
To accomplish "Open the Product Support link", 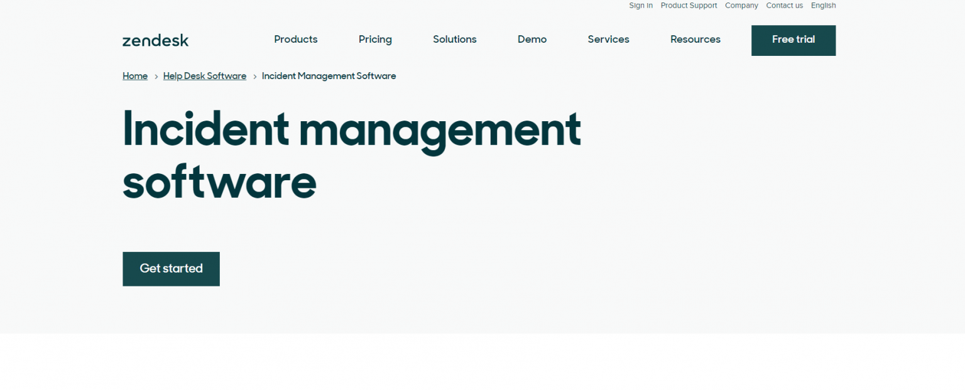I will pos(689,6).
